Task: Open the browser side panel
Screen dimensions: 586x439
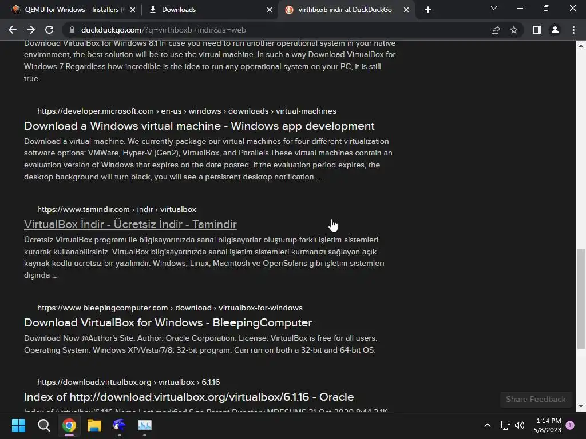Action: [537, 30]
